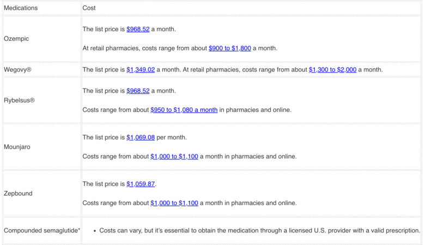The height and width of the screenshot is (245, 425).
Task: Open Ozempic's $968.52 list price link
Action: 138,29
